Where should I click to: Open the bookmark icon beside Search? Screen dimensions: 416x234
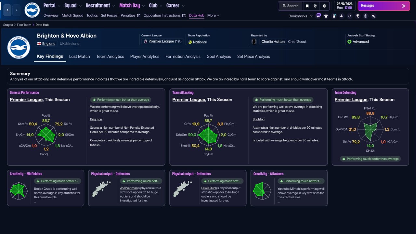[x=307, y=6]
